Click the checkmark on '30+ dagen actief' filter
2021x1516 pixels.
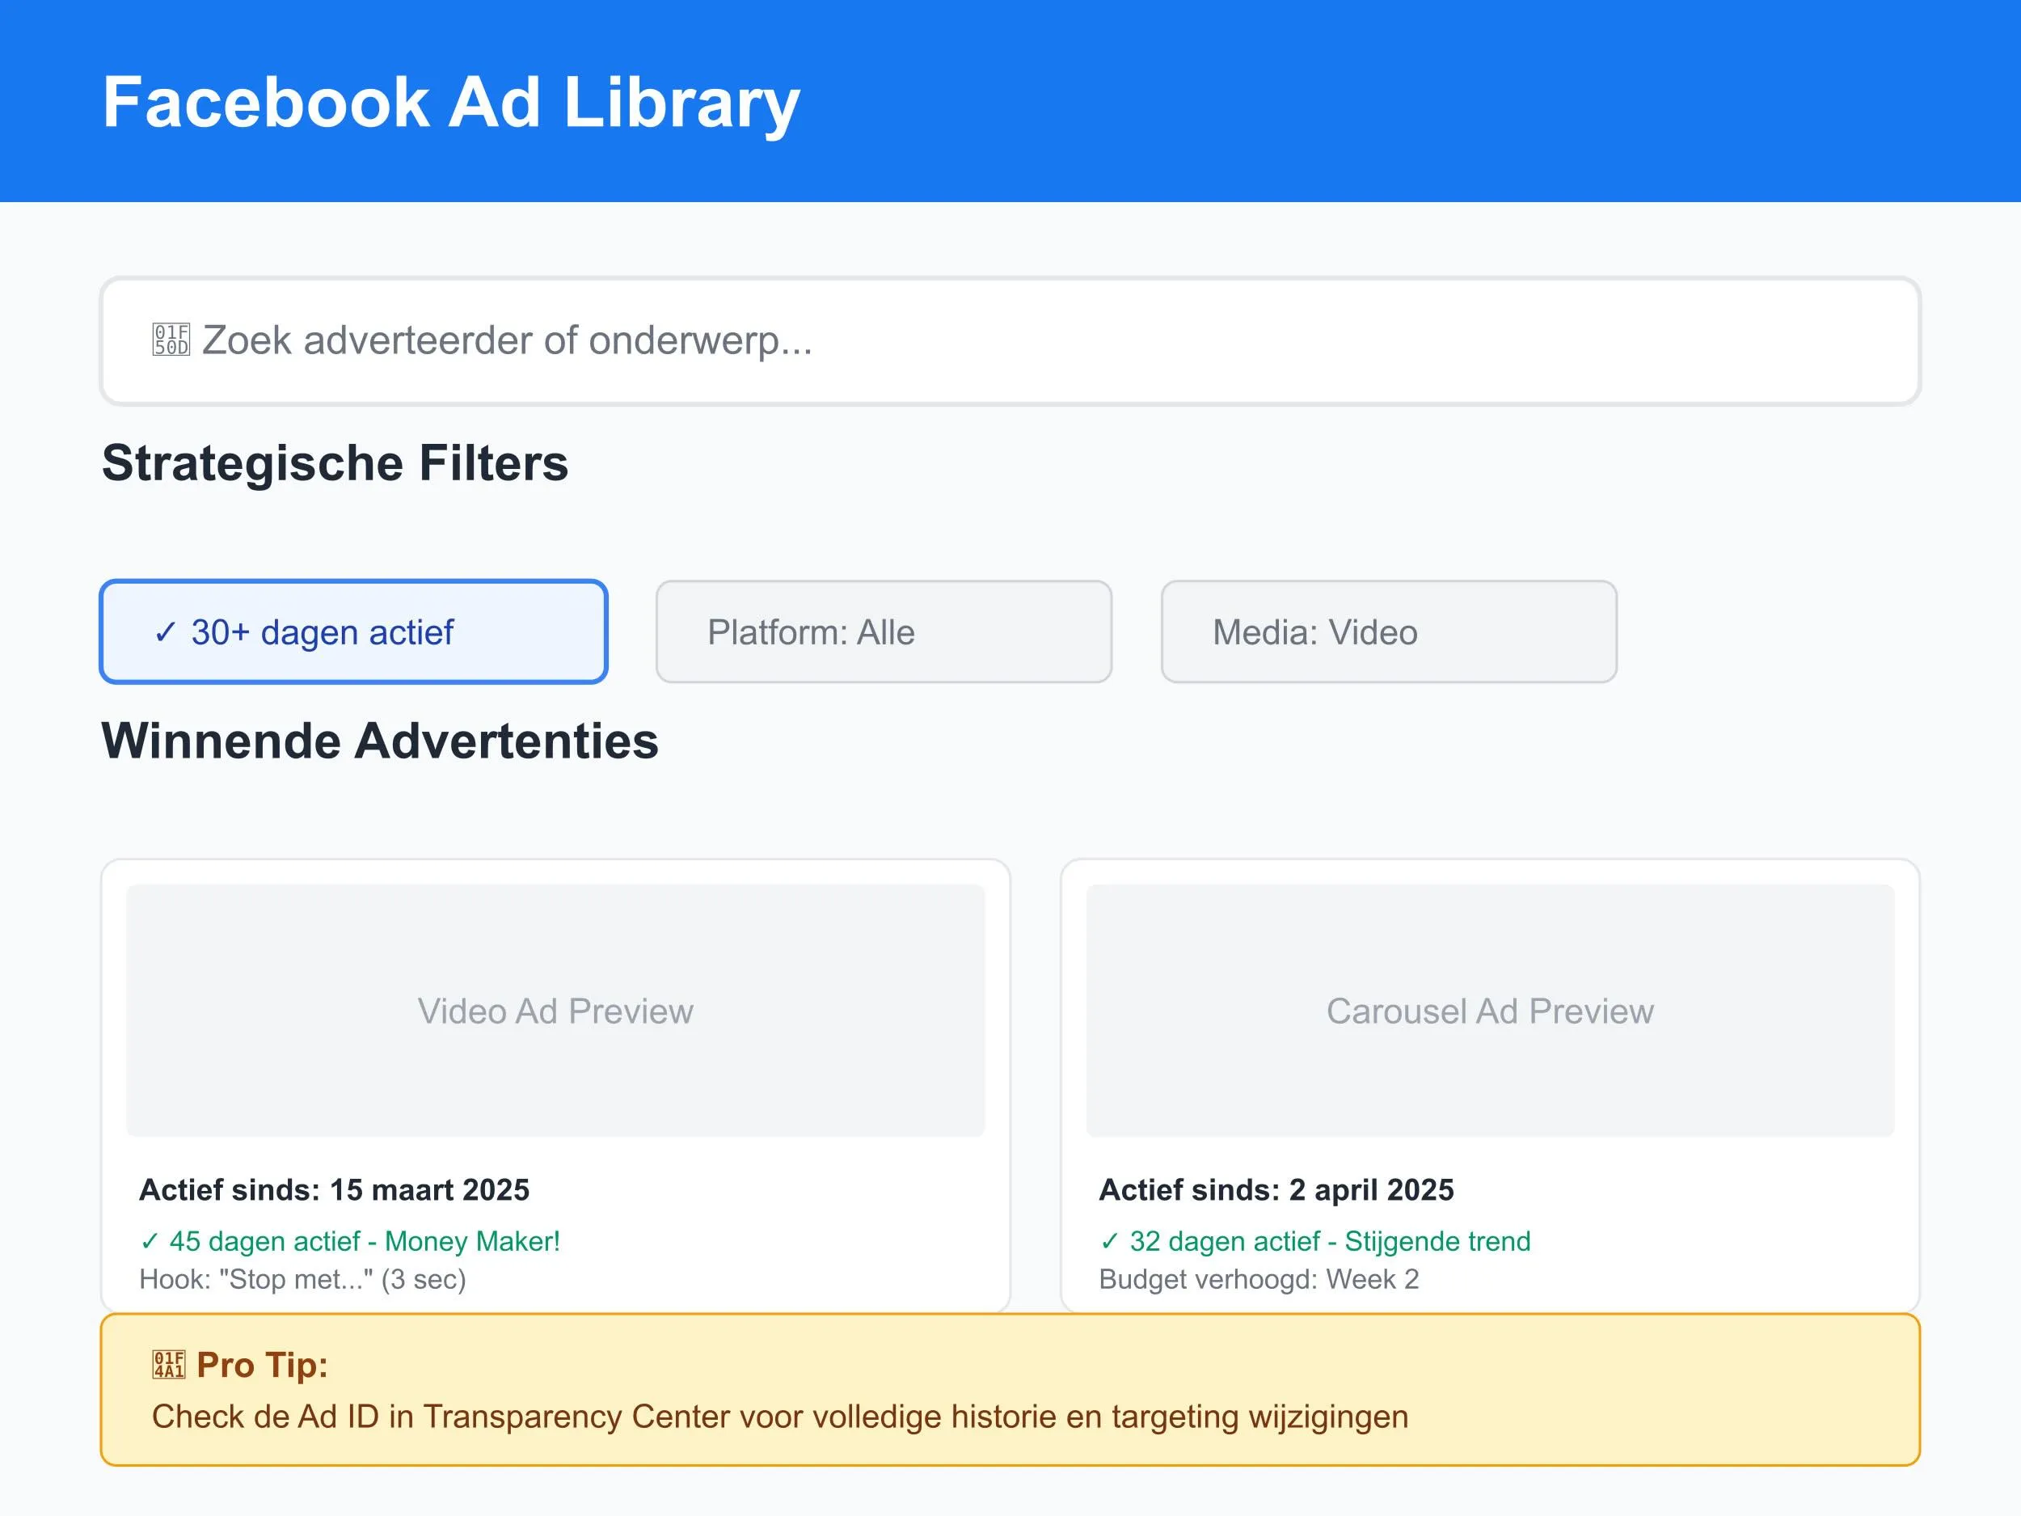pyautogui.click(x=166, y=631)
